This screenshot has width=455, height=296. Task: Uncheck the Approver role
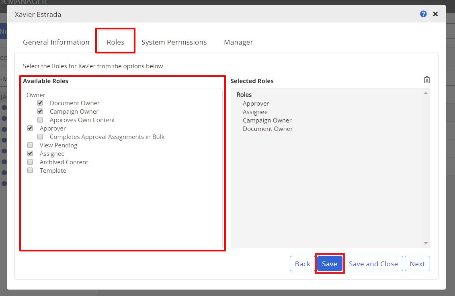click(30, 128)
